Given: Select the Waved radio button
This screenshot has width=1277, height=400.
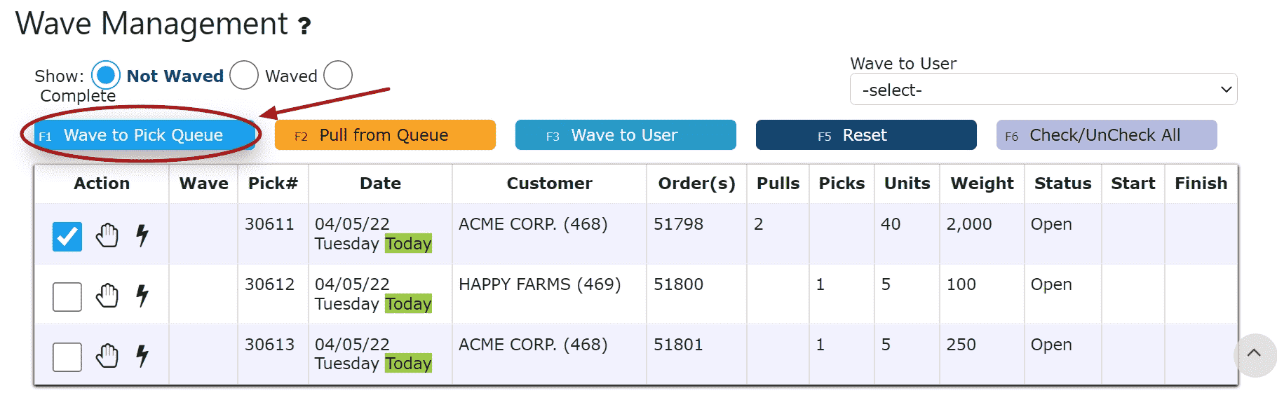Looking at the screenshot, I should point(244,75).
